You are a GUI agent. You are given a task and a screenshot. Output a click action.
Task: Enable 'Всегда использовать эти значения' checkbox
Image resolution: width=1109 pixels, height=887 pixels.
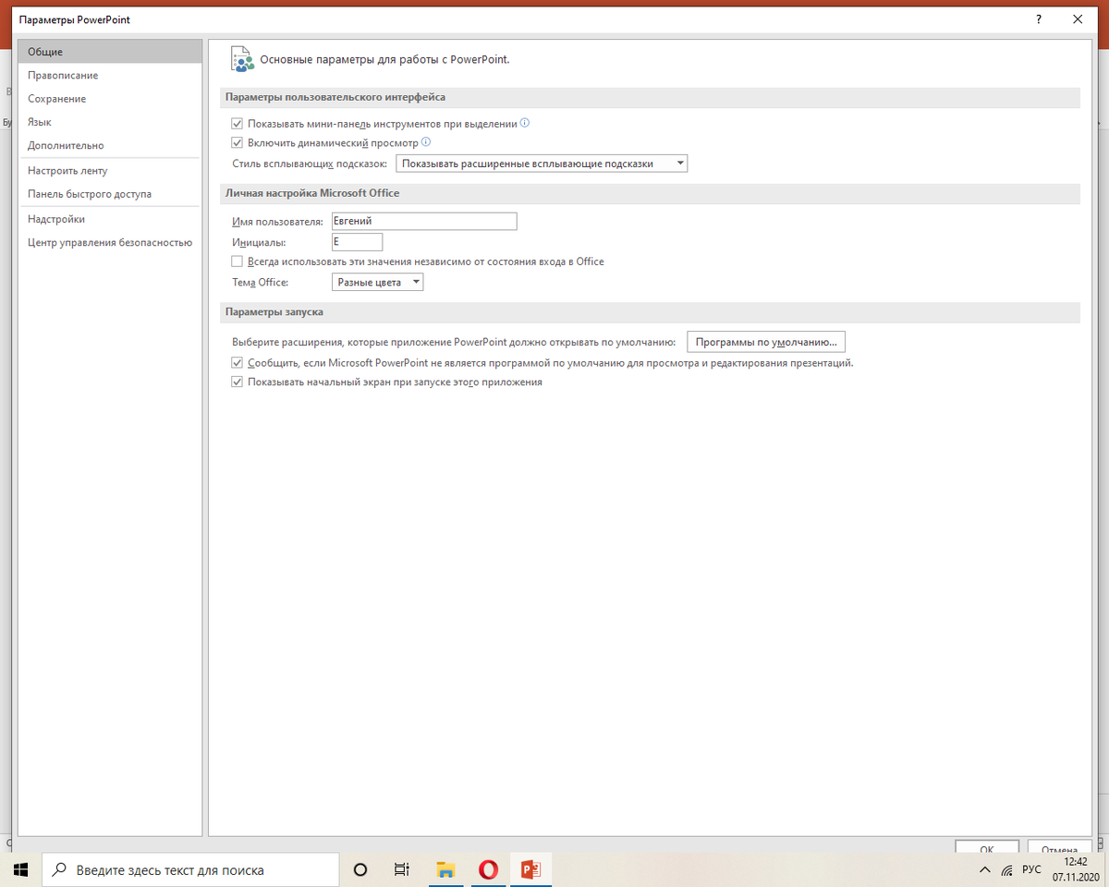click(x=238, y=261)
